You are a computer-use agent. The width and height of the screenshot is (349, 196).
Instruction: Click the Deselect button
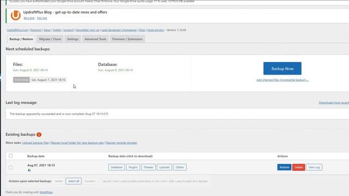90,181
